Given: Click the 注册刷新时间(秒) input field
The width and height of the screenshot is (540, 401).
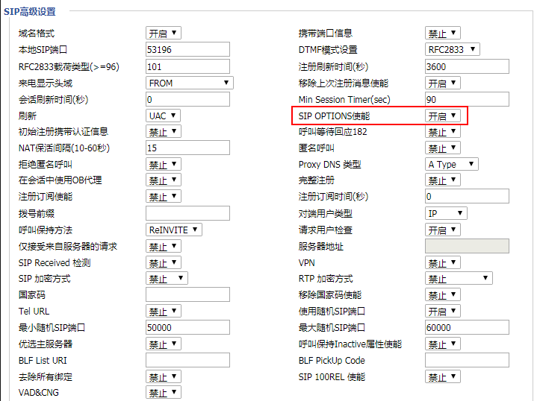Looking at the screenshot, I should [x=467, y=66].
